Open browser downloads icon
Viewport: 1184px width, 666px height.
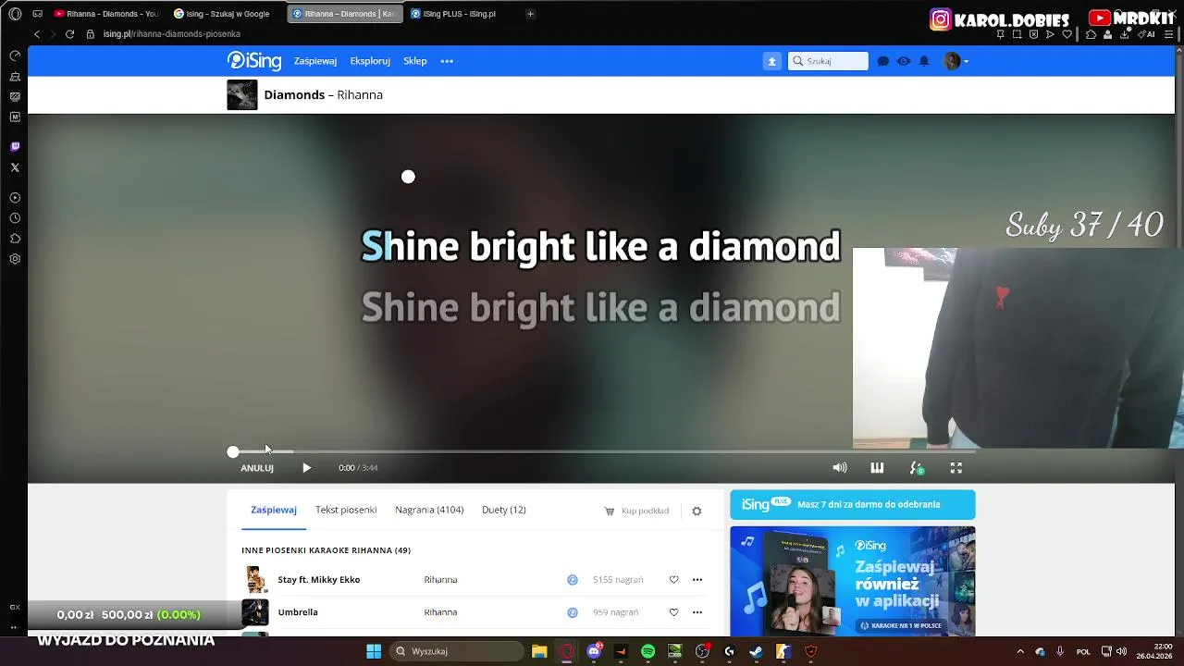[1124, 34]
